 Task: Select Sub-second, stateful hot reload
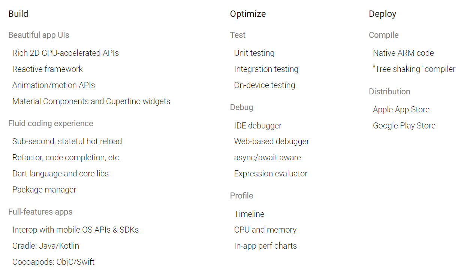pyautogui.click(x=67, y=142)
